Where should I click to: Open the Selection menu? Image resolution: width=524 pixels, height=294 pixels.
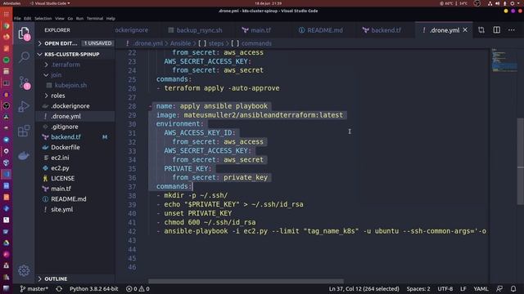click(x=43, y=18)
